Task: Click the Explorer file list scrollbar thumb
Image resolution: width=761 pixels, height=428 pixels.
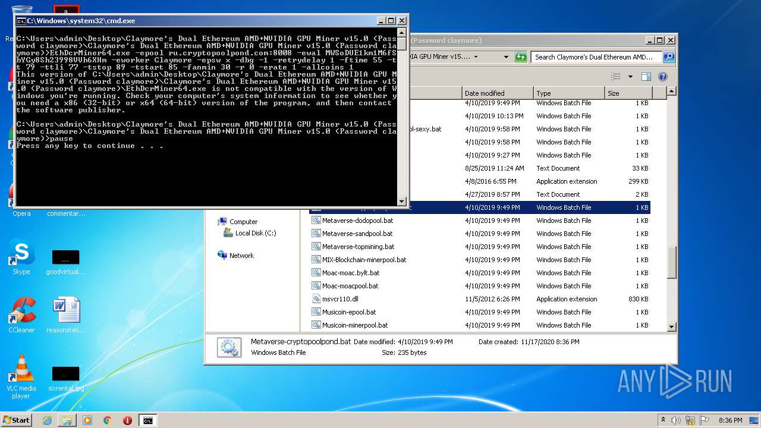Action: [x=672, y=262]
